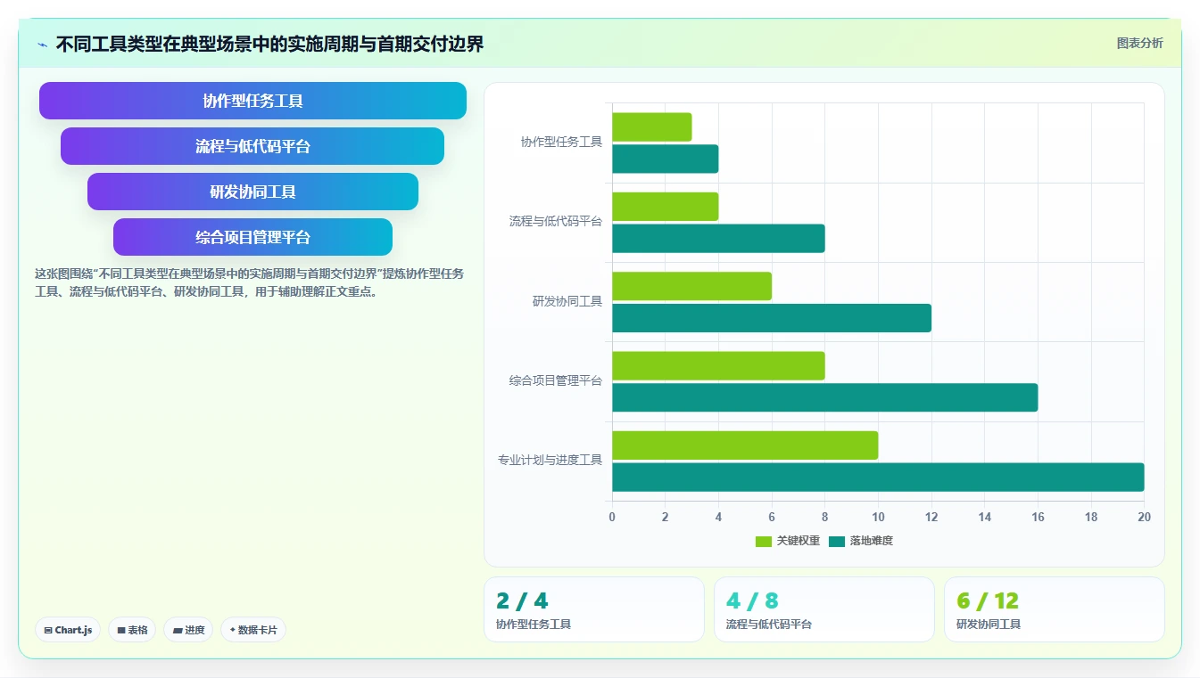Open the 2 / 4 协作型任务工具 data card
The width and height of the screenshot is (1200, 678).
click(x=594, y=609)
